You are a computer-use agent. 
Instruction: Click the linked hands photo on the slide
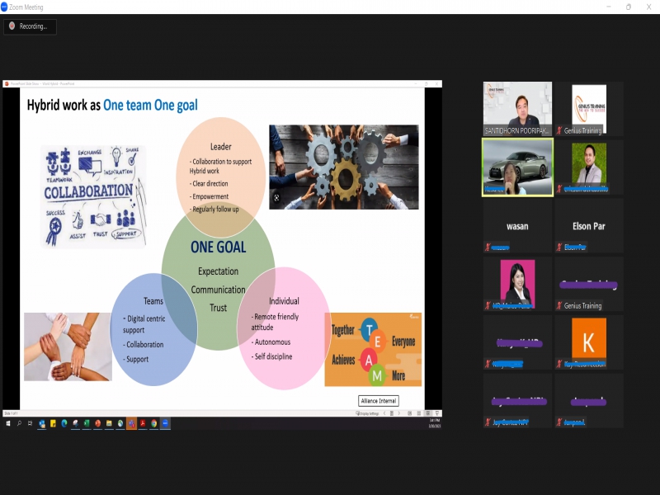(x=68, y=346)
